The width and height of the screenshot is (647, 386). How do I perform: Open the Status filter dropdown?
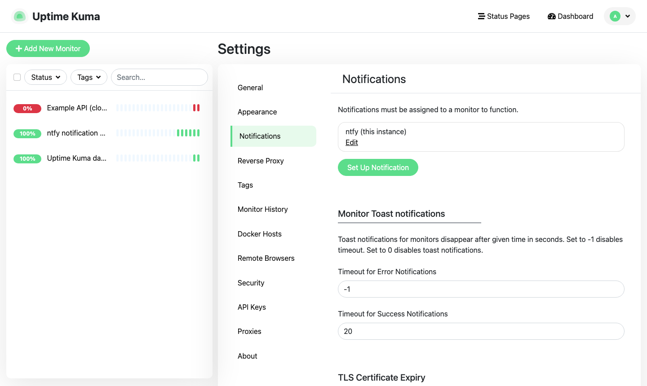[45, 77]
